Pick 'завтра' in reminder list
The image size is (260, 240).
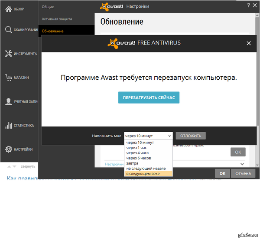pos(133,163)
